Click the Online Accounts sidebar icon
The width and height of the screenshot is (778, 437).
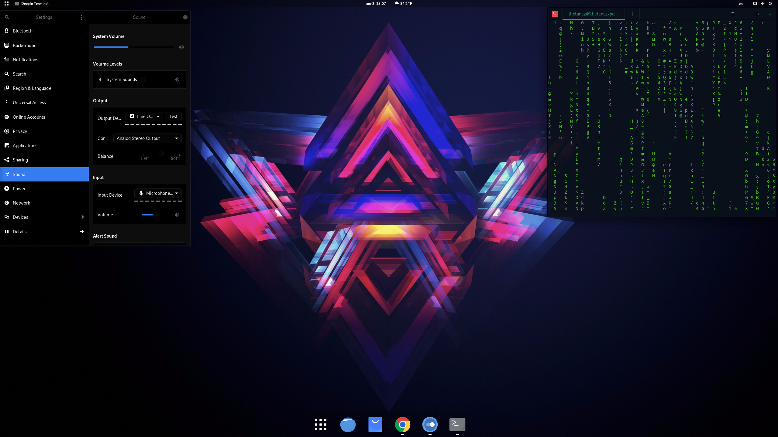7,117
